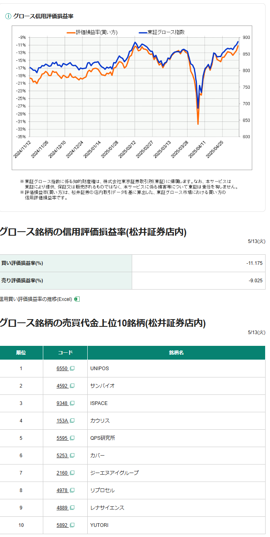
Task: Click the Excel icon next to 信用買い評価損益率の推移
Action: [77, 299]
